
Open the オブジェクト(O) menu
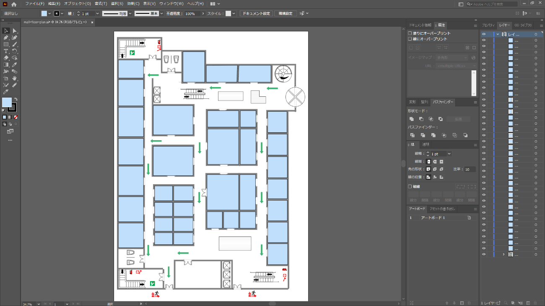tap(77, 4)
